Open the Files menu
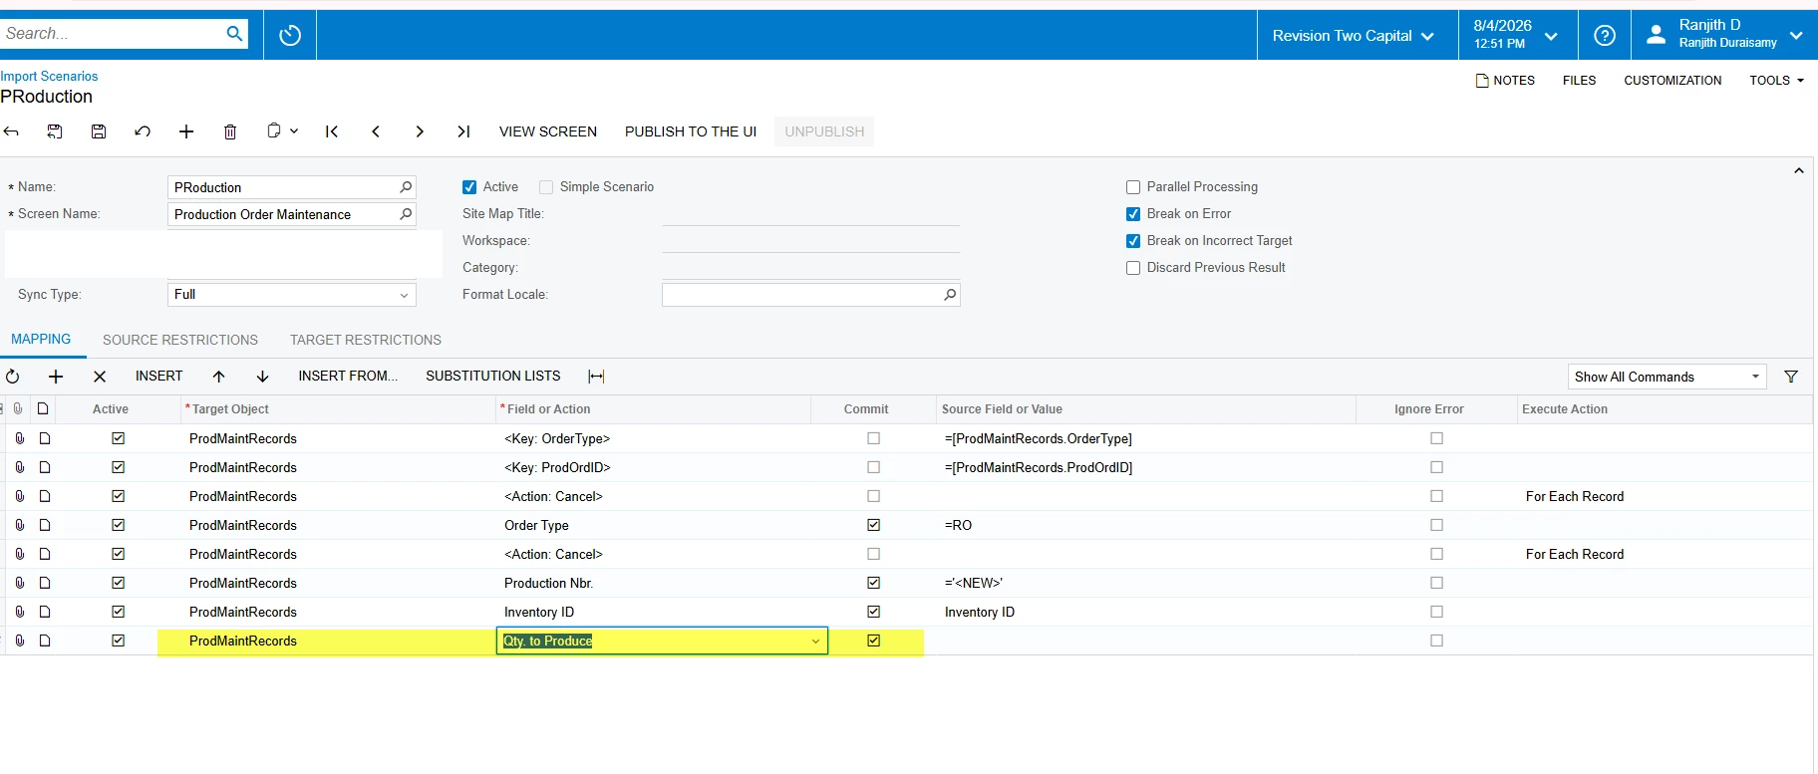 tap(1579, 81)
